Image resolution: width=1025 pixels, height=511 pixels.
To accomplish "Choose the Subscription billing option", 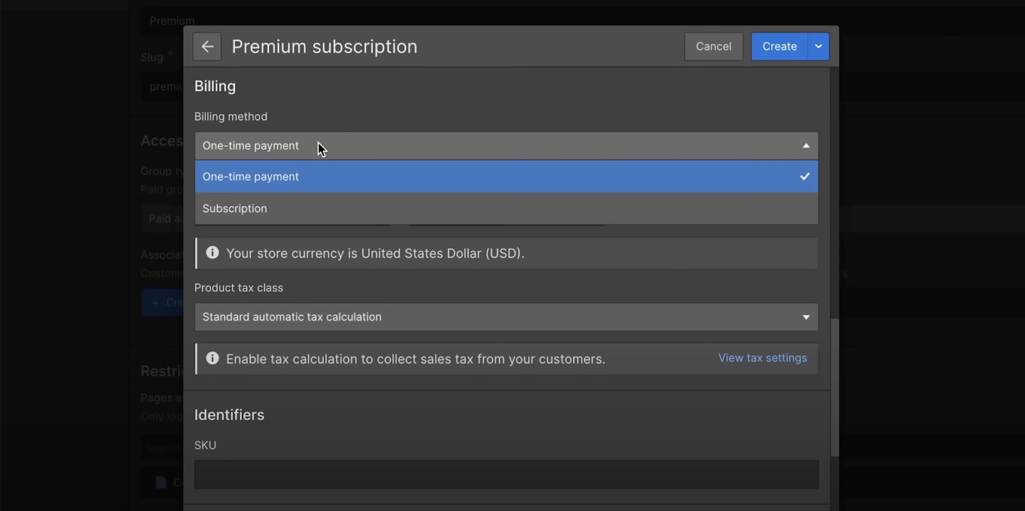I will (x=235, y=209).
